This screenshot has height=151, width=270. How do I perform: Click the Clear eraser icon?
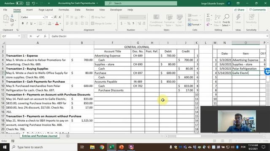(x=208, y=25)
